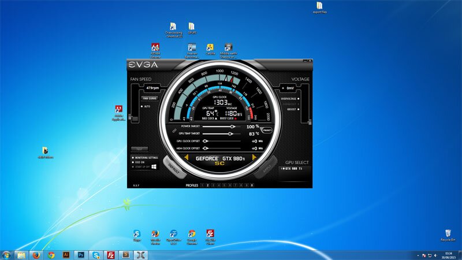Toggle the OSD On option
The height and width of the screenshot is (260, 462).
coord(138,162)
